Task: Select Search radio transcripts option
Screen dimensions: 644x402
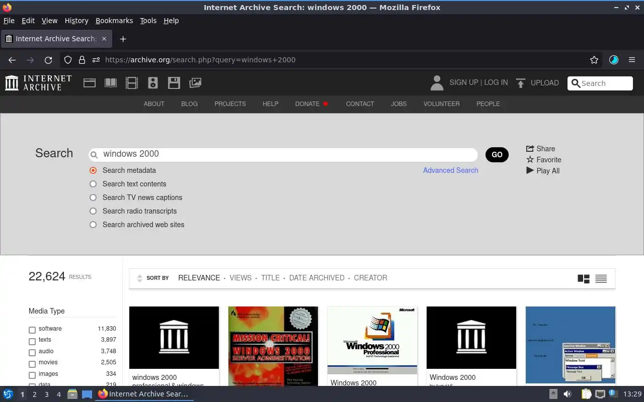Action: tap(93, 211)
